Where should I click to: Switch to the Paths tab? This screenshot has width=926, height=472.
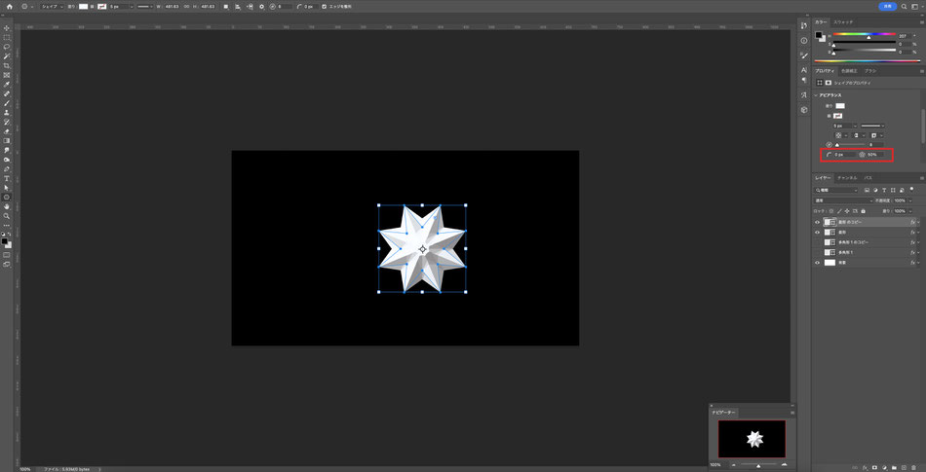pyautogui.click(x=868, y=177)
